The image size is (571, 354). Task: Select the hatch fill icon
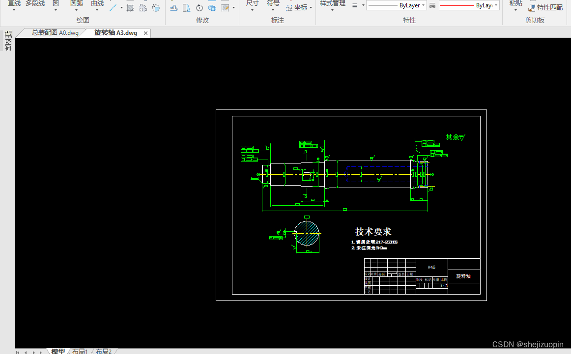tap(130, 8)
